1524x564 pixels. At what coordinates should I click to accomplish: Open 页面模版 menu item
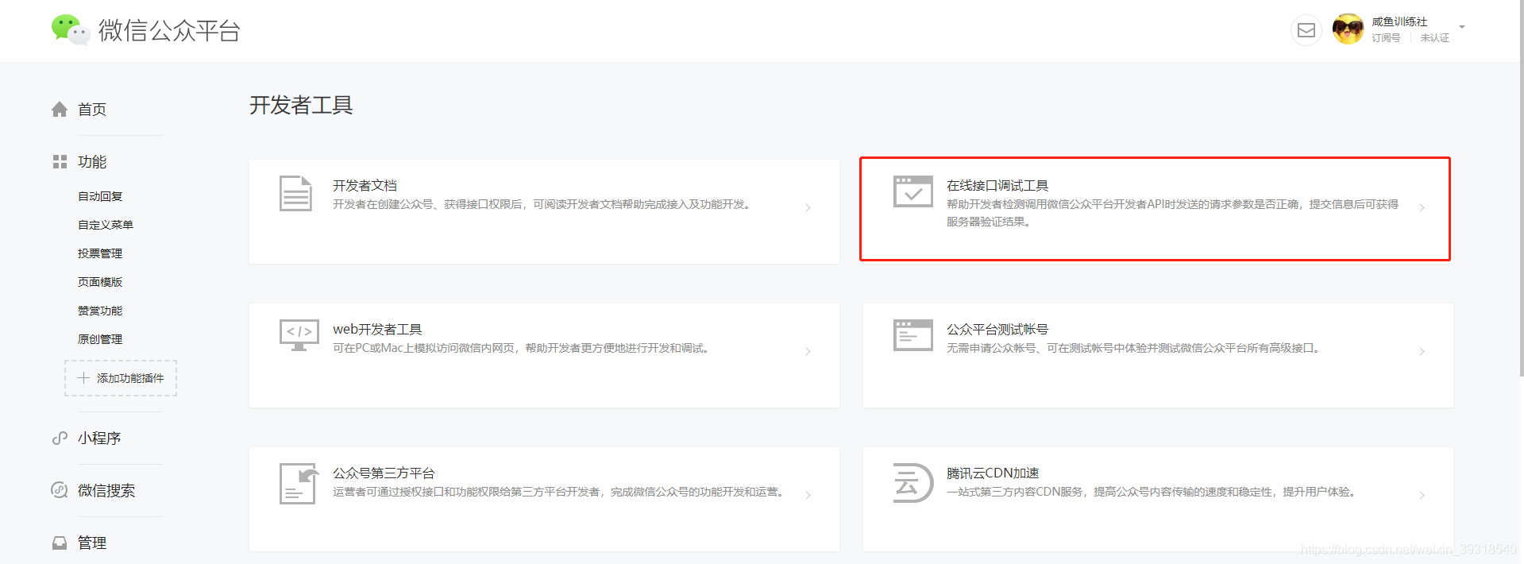(x=100, y=282)
